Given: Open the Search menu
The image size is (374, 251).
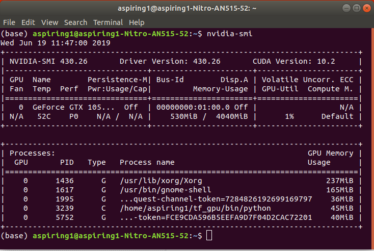Looking at the screenshot, I should [x=75, y=22].
